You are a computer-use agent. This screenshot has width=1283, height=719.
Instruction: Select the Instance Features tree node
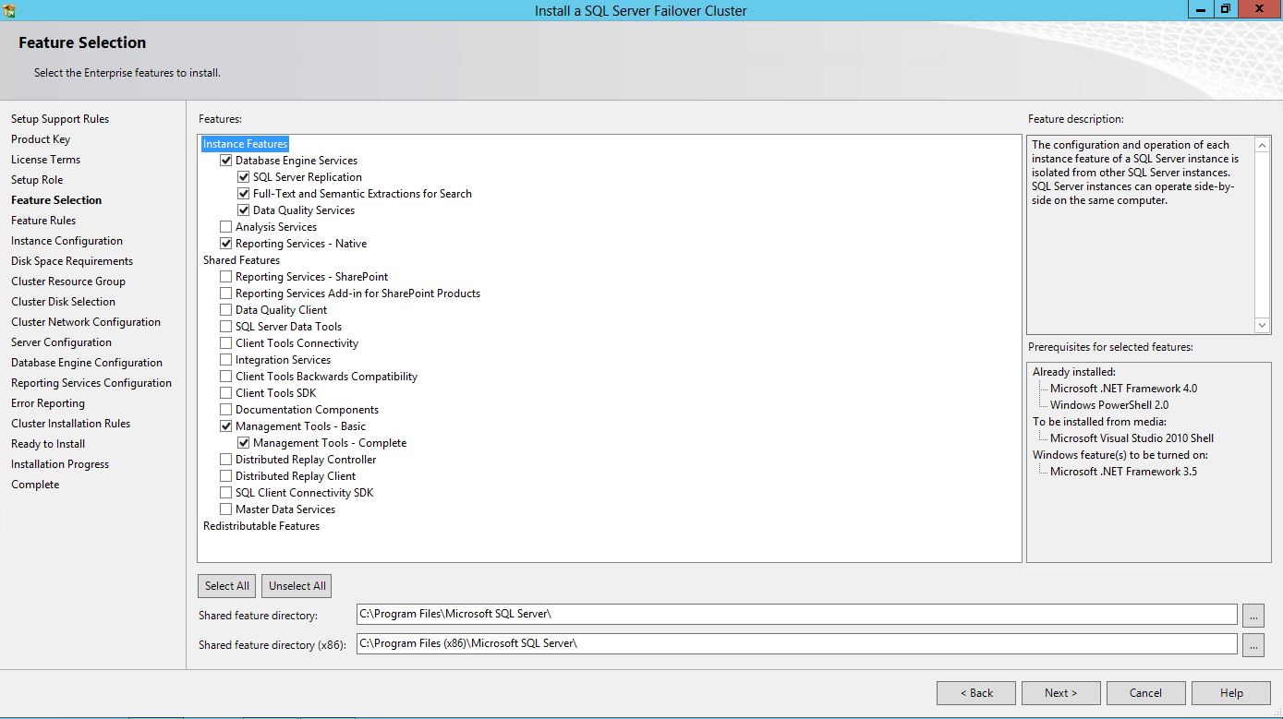[246, 144]
